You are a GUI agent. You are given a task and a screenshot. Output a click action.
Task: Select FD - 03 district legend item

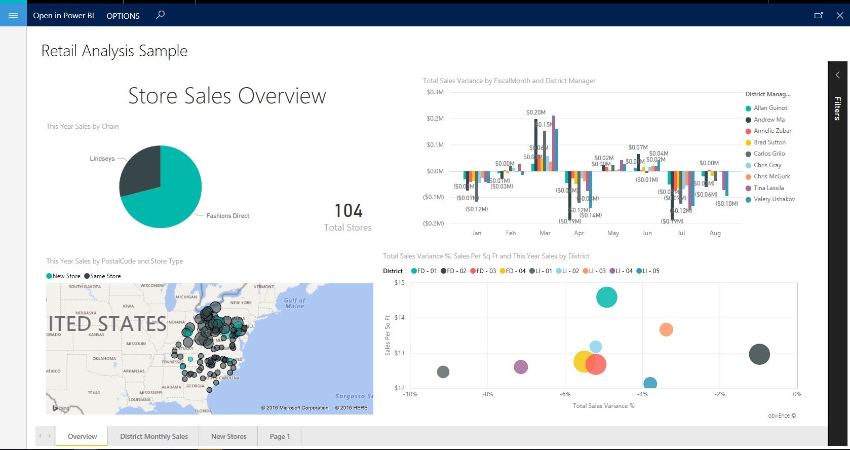click(483, 271)
